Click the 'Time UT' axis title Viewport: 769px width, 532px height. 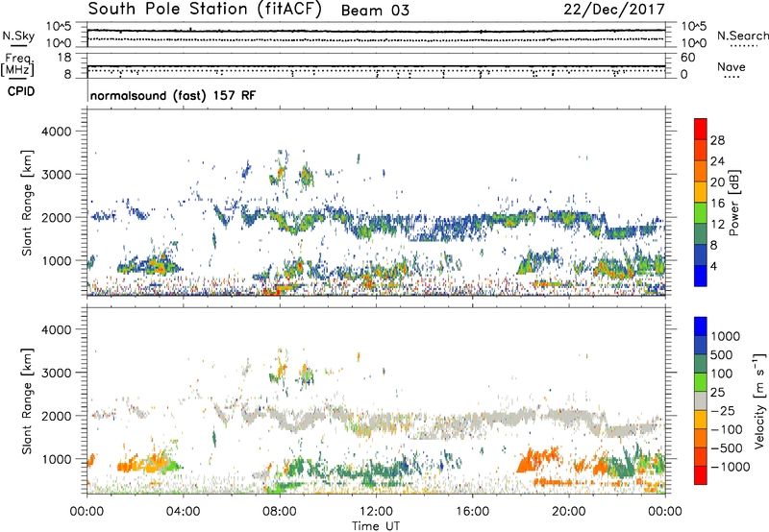[x=376, y=525]
